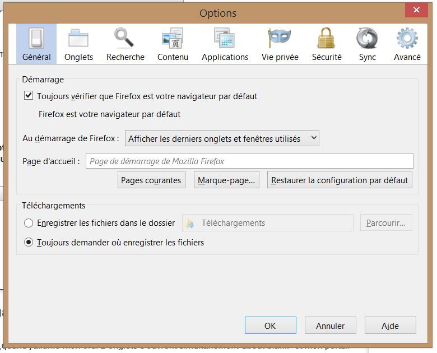Open the Onglets options pane
The image size is (437, 353).
tap(78, 44)
